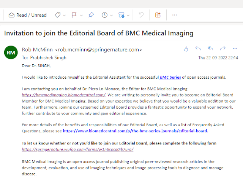The image size is (243, 180).
Task: Flag this message with the flag icon
Action: pos(74,15)
